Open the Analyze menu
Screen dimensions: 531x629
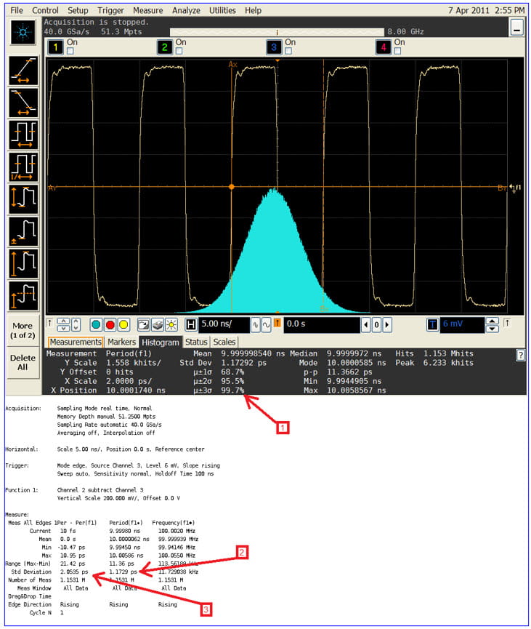tap(187, 10)
